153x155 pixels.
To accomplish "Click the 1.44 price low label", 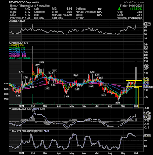I will pyautogui.click(x=53, y=85).
